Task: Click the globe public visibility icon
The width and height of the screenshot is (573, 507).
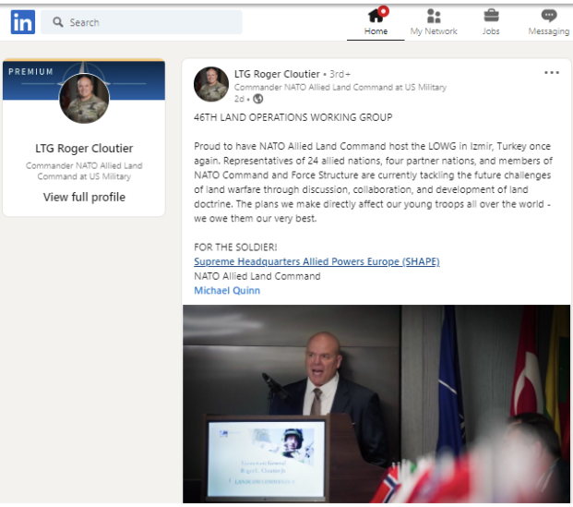Action: [258, 99]
